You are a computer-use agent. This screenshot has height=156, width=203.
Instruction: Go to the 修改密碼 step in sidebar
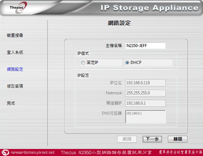click(15, 86)
